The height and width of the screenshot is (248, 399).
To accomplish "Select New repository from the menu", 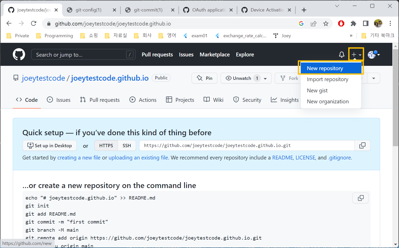I will 331,68.
